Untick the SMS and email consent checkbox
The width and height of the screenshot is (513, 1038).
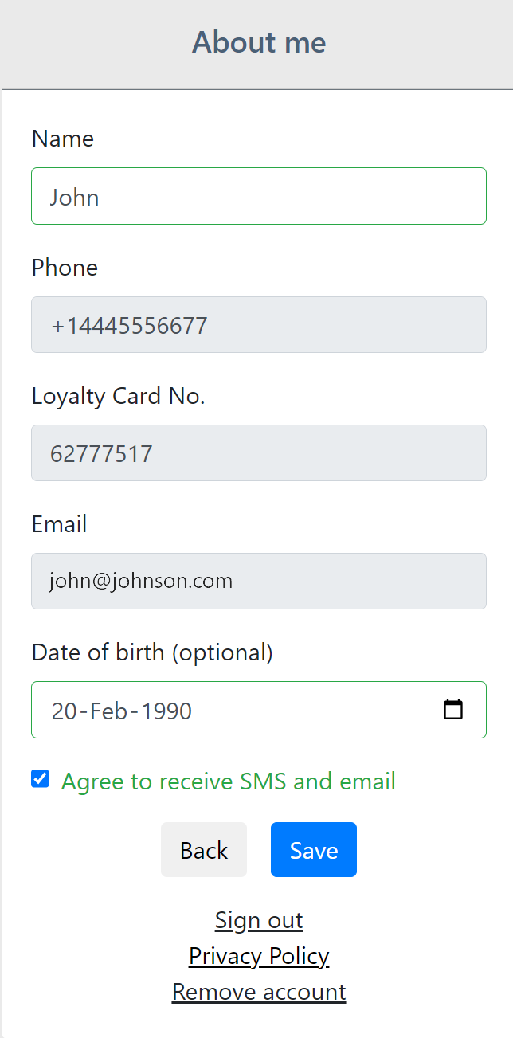[40, 779]
